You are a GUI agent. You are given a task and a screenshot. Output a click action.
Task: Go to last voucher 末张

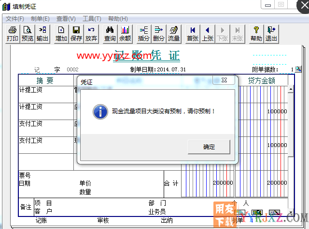click(238, 34)
